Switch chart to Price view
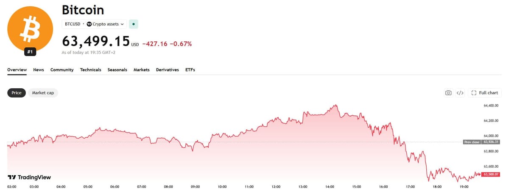The height and width of the screenshot is (196, 509). [x=17, y=93]
